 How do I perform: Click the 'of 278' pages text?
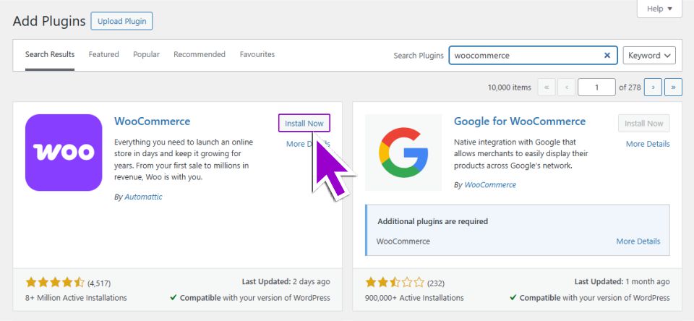[630, 87]
